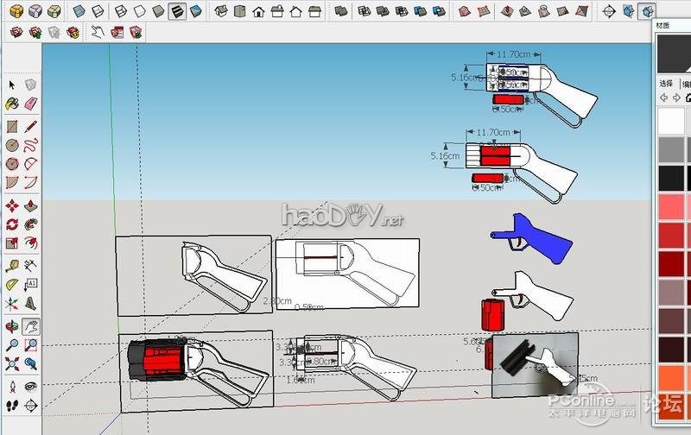Activate the Move tool with red arrows
691x435 pixels.
(x=12, y=205)
